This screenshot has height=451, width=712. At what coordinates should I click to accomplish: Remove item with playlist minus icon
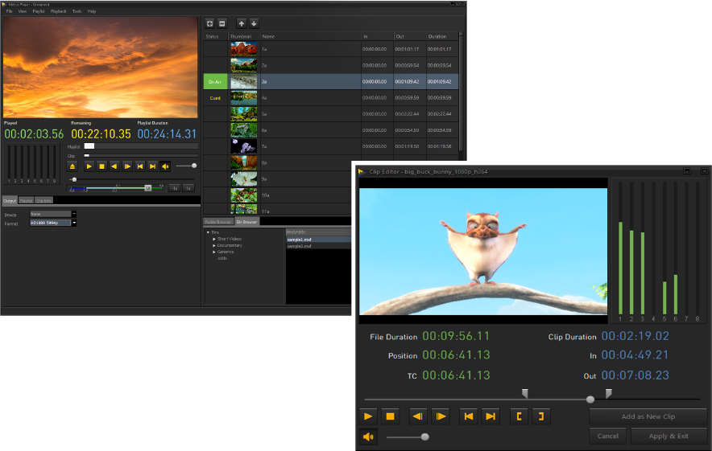pos(222,23)
